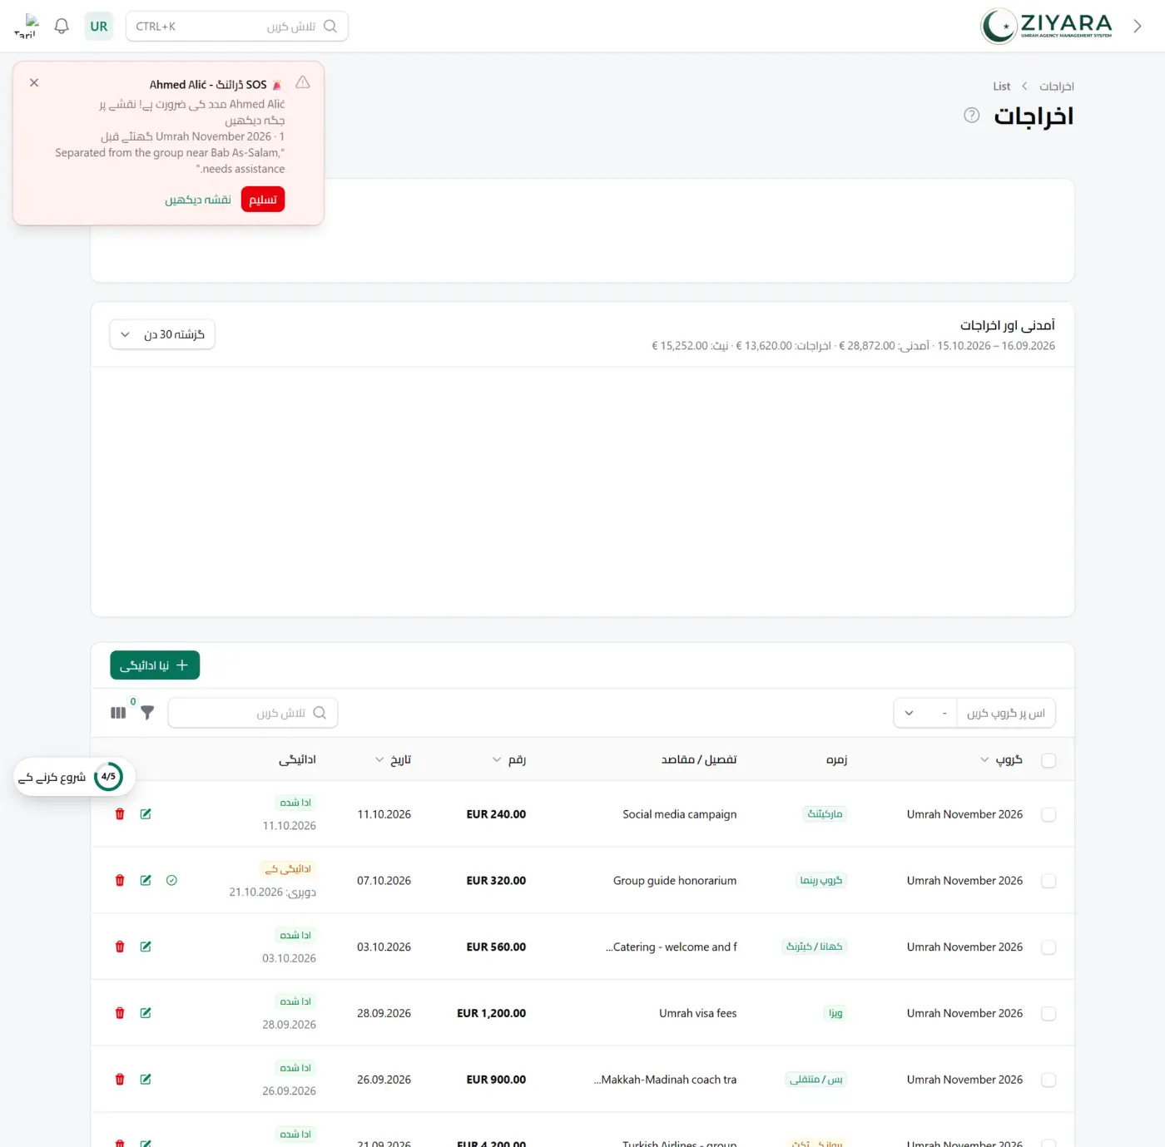Switch language using the UR selector
Screen dimensions: 1165x1147
pos(99,26)
